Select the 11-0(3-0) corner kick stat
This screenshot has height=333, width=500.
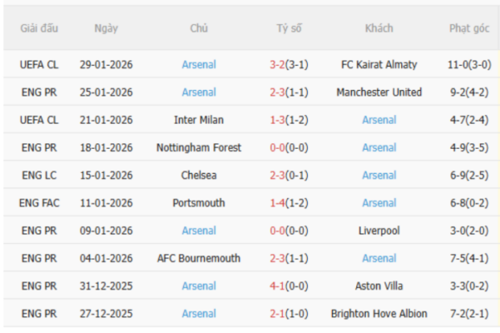click(469, 64)
